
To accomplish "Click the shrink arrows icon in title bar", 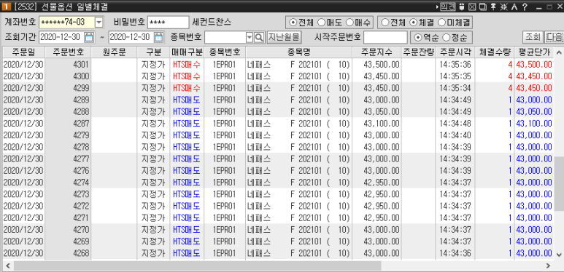I will pyautogui.click(x=504, y=7).
